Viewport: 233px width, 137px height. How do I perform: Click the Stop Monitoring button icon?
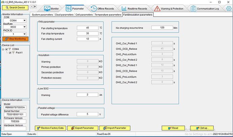point(7,39)
